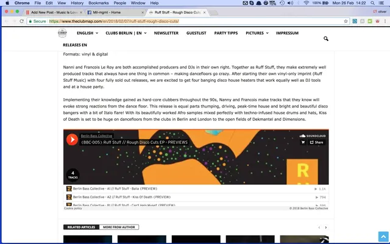Open the NEWSLETTER page
This screenshot has width=390, height=244.
click(x=166, y=33)
